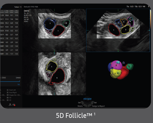This screenshot has height=123, width=153.
Task: Click the Short (mm) column header
Action: point(12,12)
